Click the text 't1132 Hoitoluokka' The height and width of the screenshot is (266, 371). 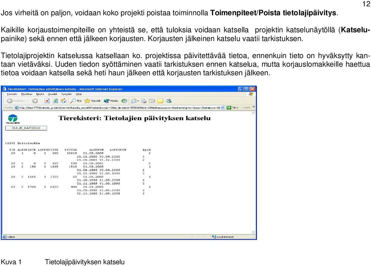[22, 143]
